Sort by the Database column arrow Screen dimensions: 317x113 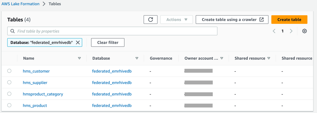pos(137,58)
